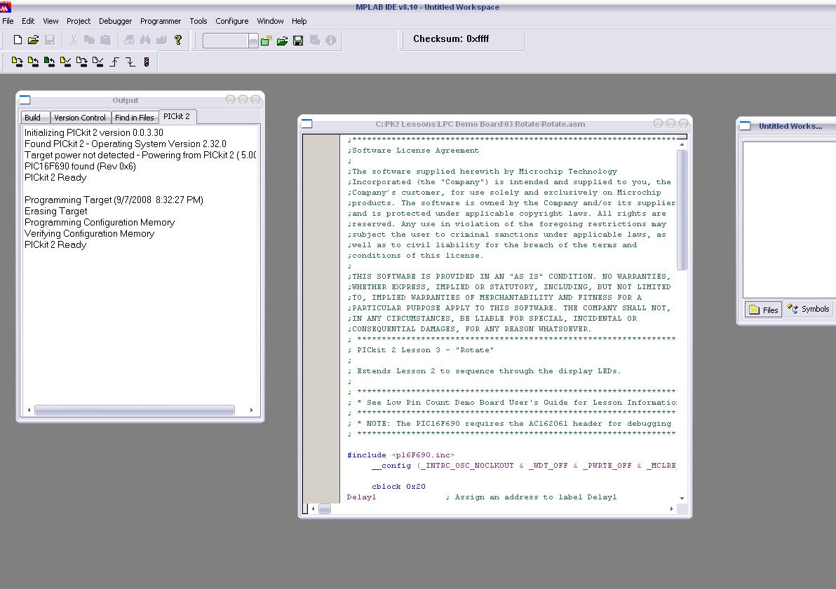Viewport: 836px width, 589px height.
Task: Click the Cut scissors icon
Action: (74, 40)
